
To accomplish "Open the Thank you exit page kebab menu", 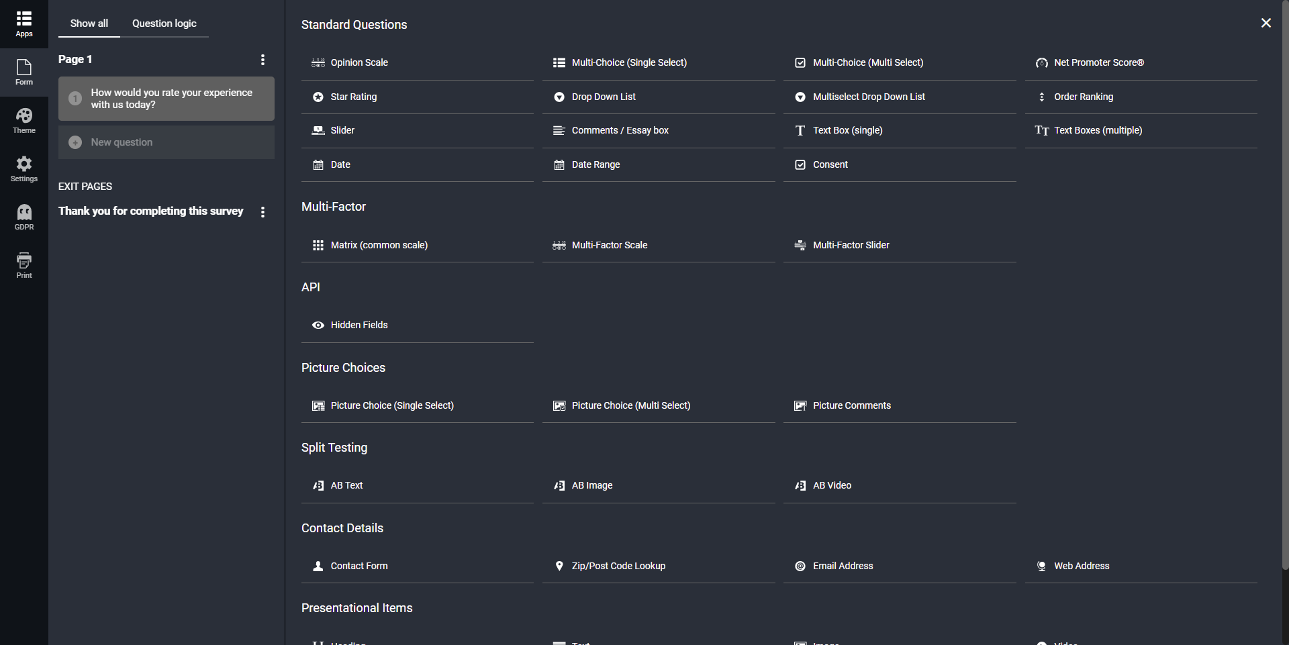I will coord(262,212).
